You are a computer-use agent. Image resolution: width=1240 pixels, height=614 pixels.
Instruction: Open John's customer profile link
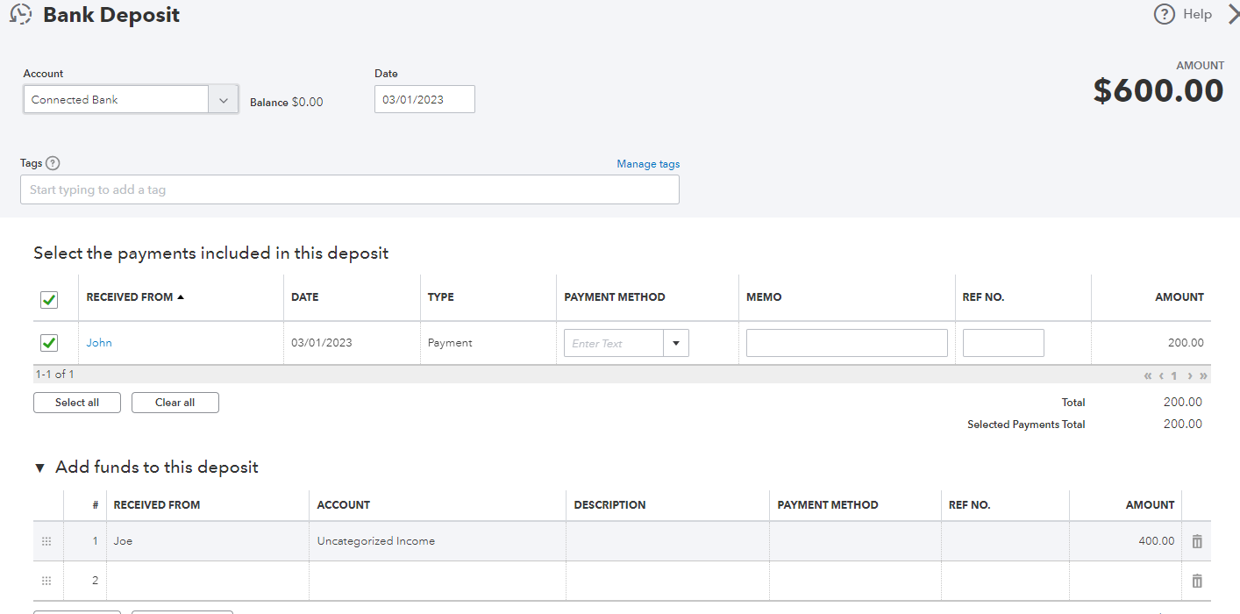(98, 342)
